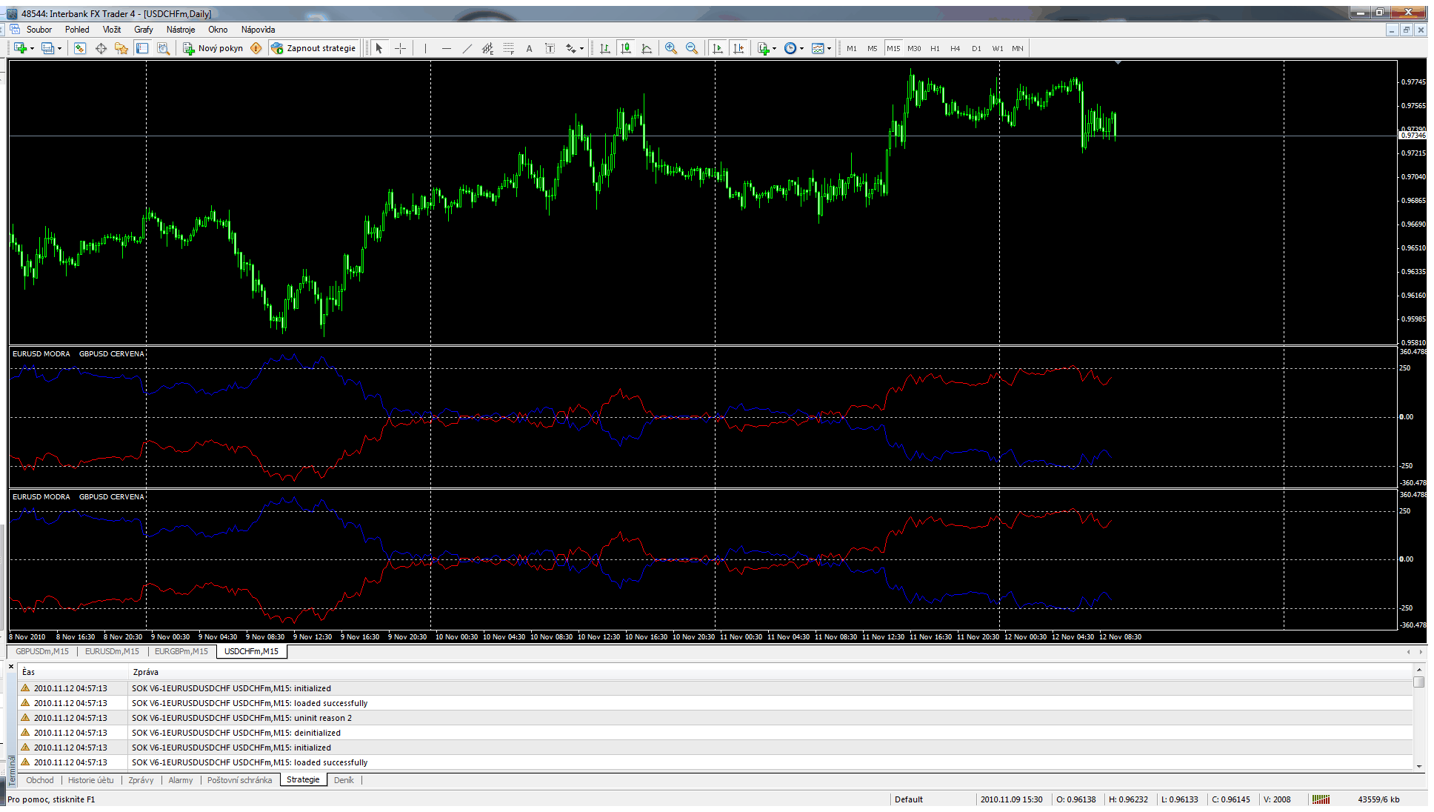The height and width of the screenshot is (812, 1434).
Task: Launch MetaEditor via yellow diamond icon
Action: [x=256, y=48]
